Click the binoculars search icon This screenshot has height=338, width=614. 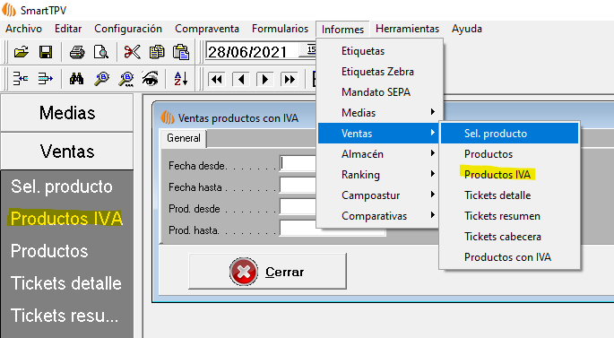76,79
